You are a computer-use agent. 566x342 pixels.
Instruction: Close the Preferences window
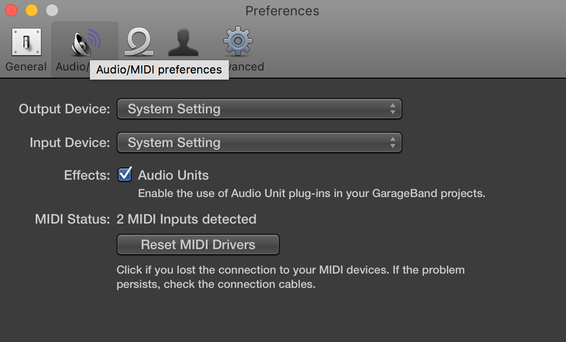tap(11, 10)
